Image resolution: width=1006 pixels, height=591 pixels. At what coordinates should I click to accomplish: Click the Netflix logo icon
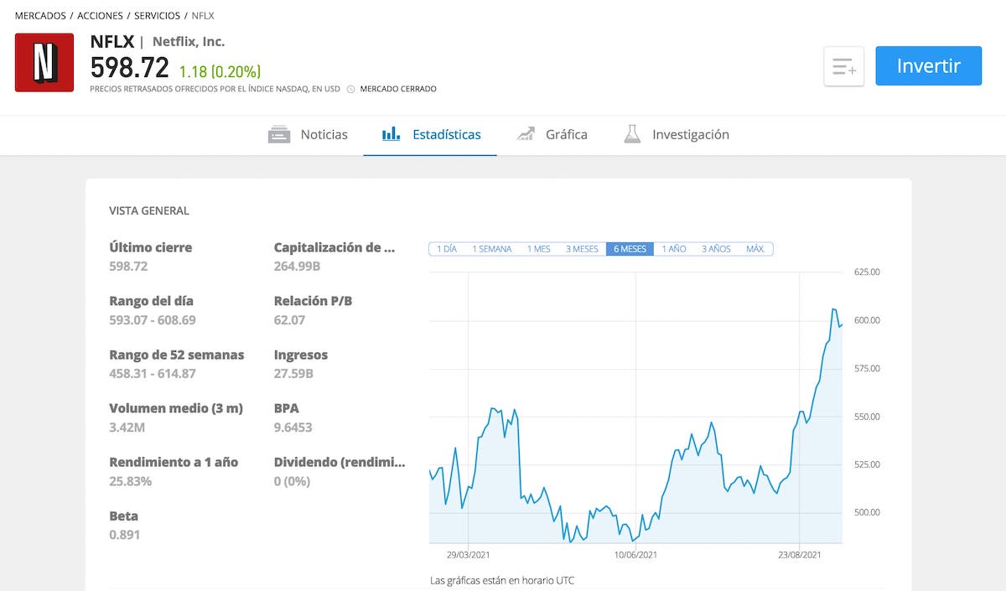pyautogui.click(x=44, y=62)
